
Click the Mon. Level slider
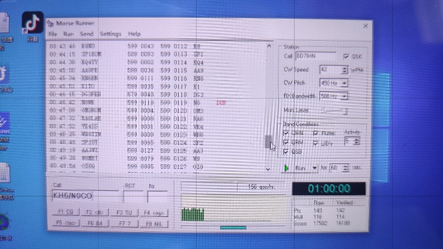[334, 111]
